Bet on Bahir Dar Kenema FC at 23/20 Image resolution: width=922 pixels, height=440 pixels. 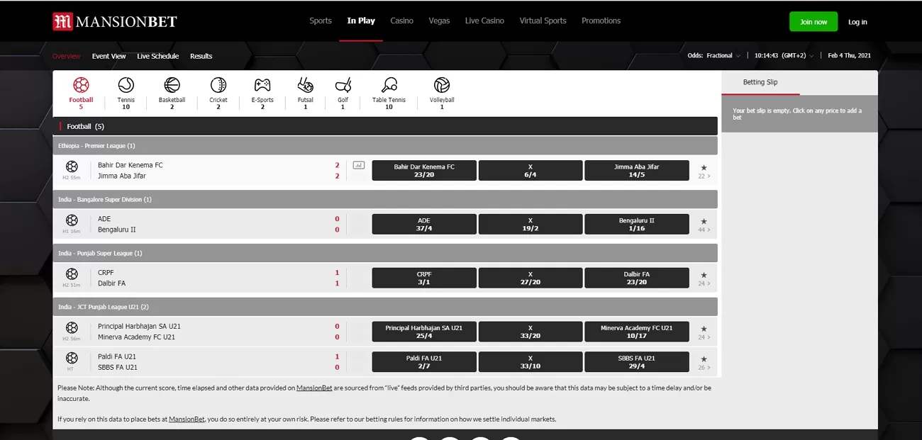coord(424,170)
